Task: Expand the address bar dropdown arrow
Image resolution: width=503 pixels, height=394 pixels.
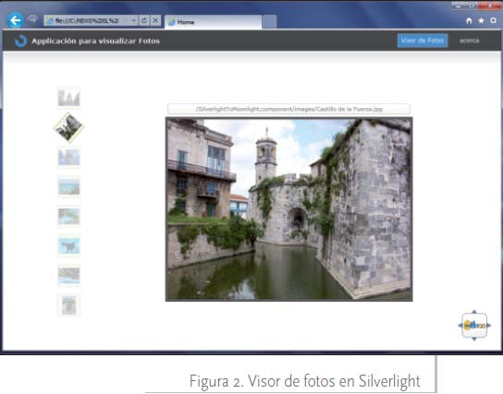Action: click(134, 20)
